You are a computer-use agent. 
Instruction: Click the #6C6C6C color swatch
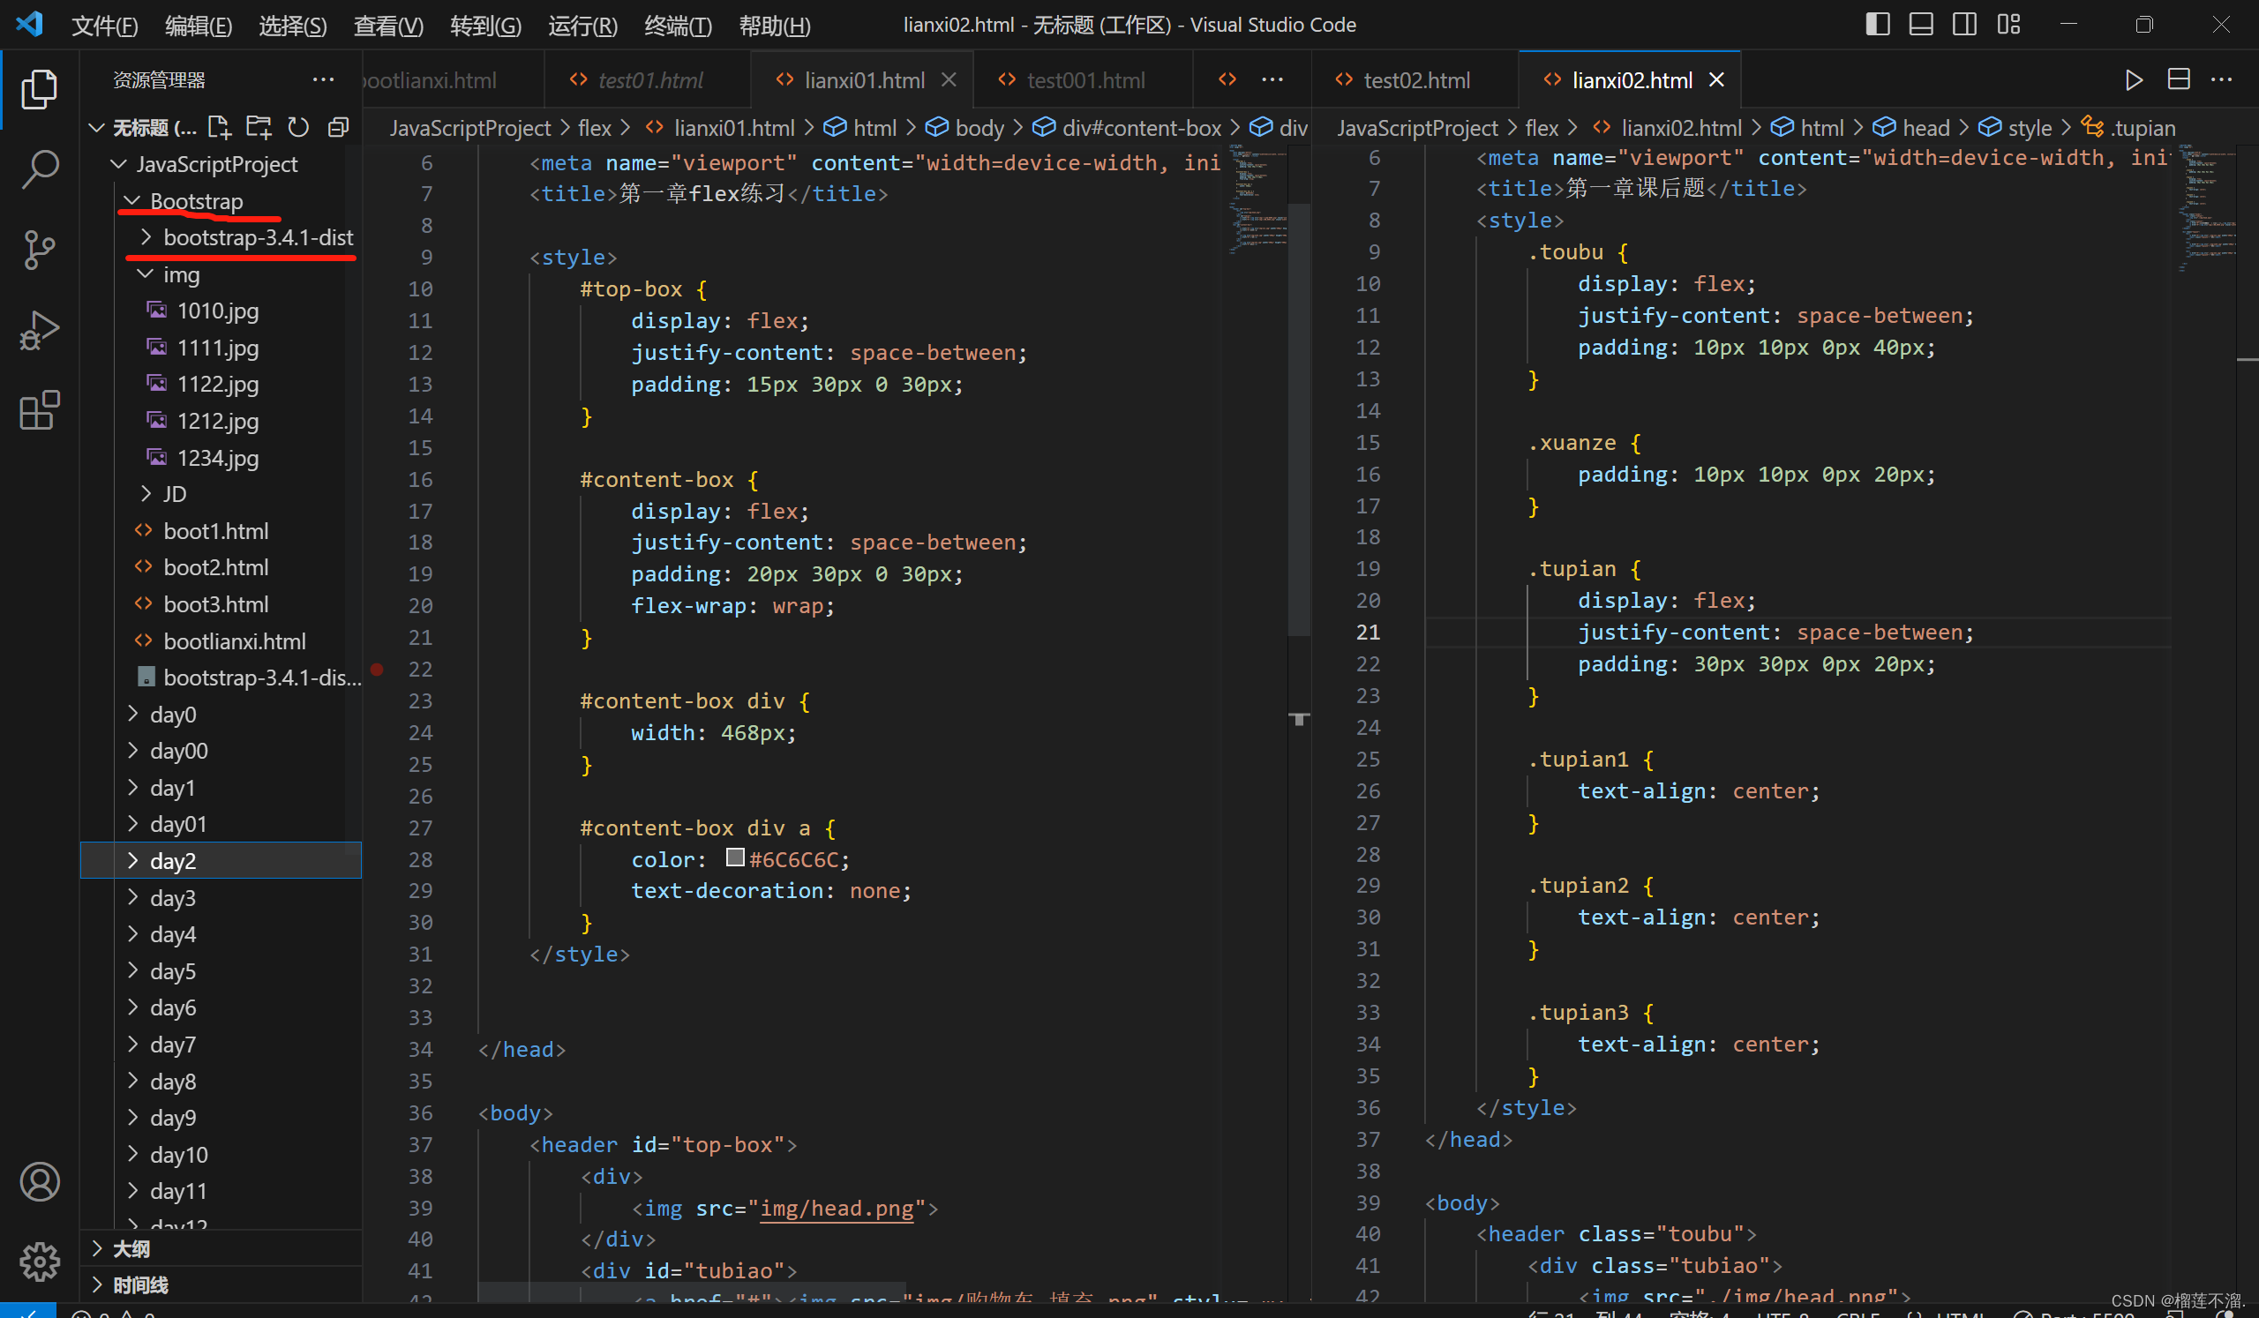[734, 857]
